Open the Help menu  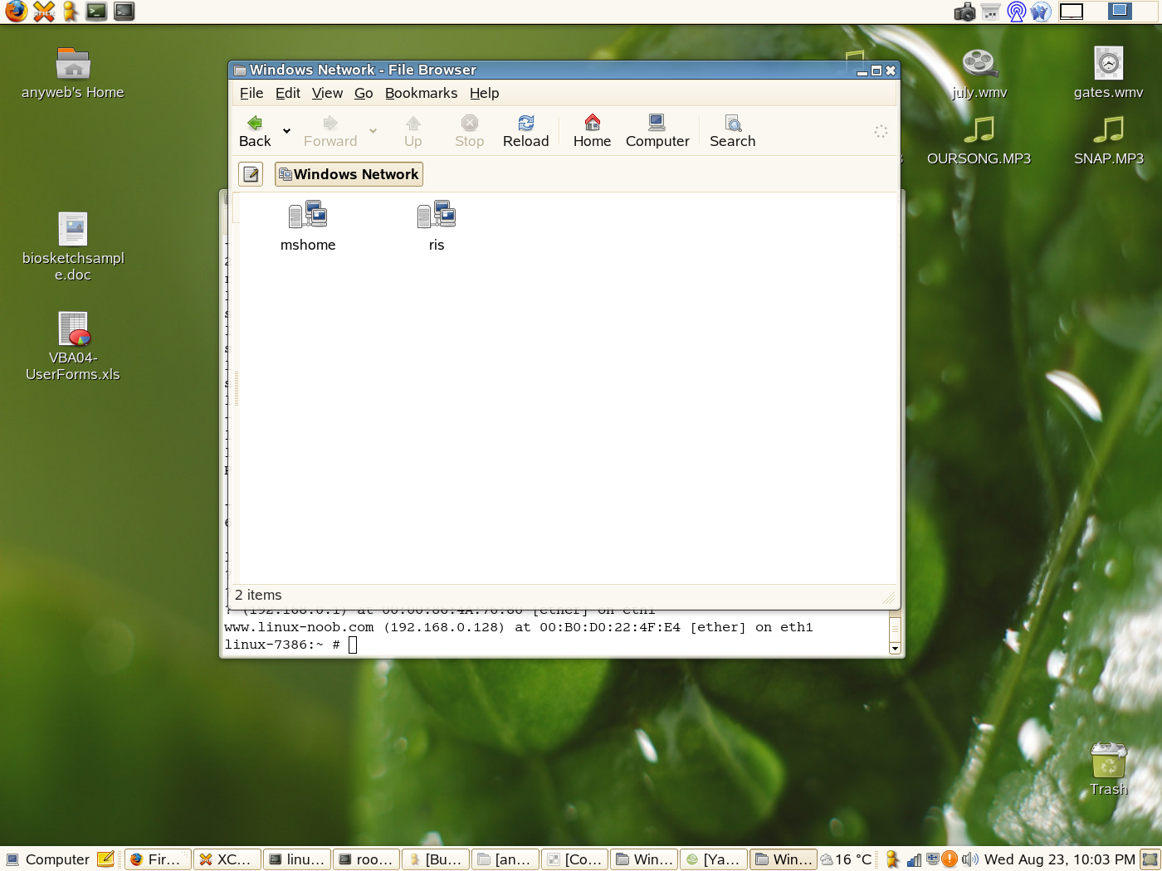tap(484, 93)
